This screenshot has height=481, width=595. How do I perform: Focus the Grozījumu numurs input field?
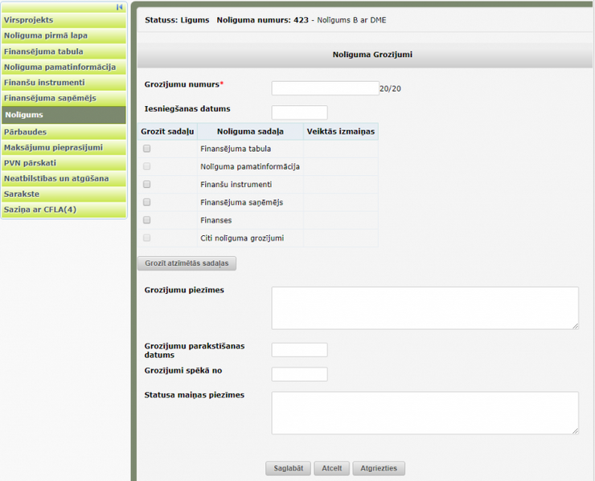point(325,88)
